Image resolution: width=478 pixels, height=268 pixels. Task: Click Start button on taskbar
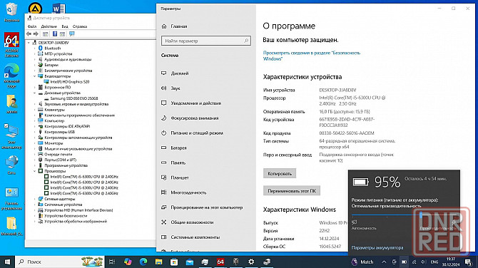[x=7, y=262]
